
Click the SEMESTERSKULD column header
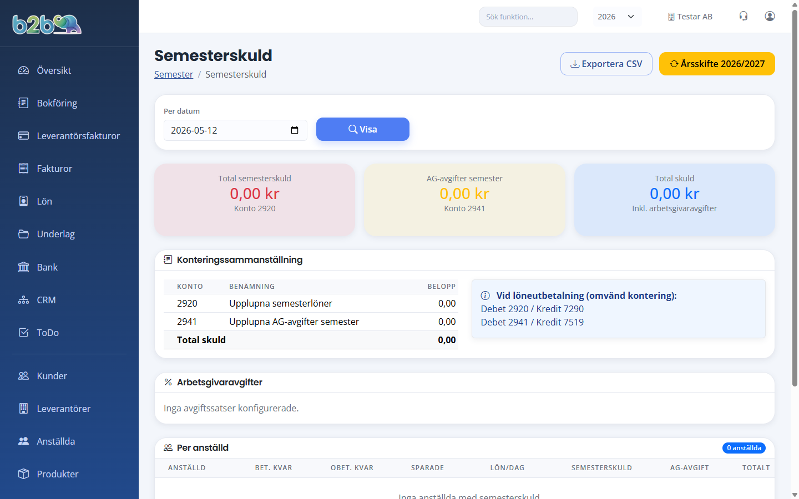point(601,468)
